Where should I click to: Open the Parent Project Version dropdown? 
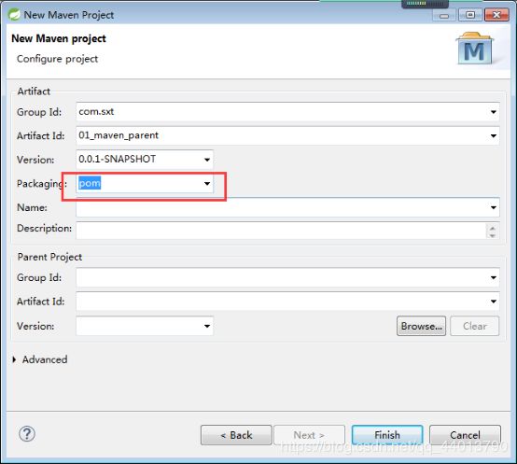(207, 326)
